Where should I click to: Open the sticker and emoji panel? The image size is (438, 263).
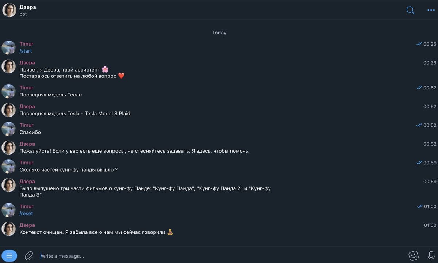(x=413, y=256)
